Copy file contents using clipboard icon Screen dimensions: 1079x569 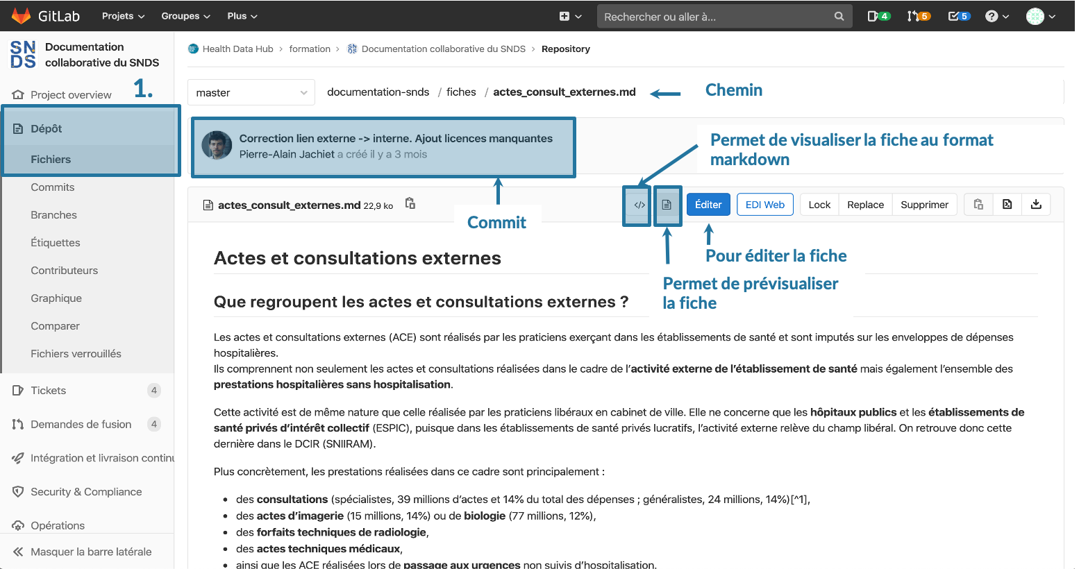tap(978, 205)
